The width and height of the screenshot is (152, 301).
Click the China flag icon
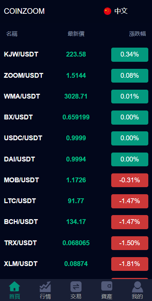tap(108, 11)
